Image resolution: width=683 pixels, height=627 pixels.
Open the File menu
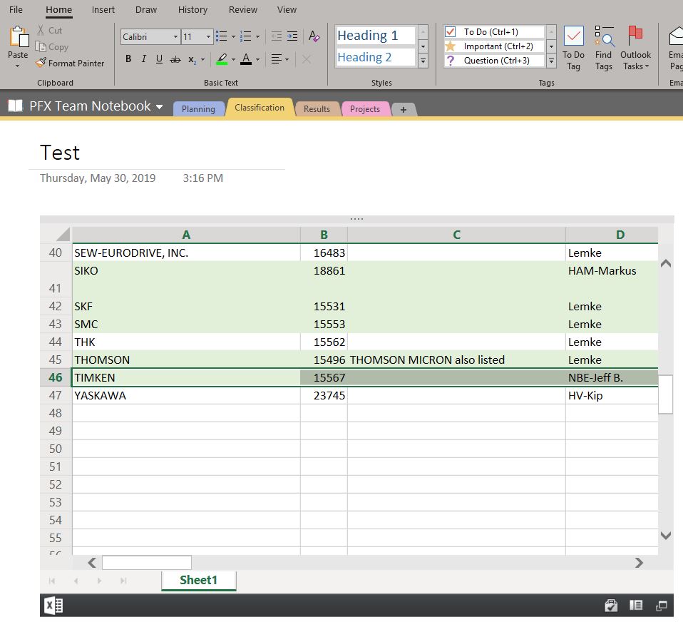coord(16,9)
